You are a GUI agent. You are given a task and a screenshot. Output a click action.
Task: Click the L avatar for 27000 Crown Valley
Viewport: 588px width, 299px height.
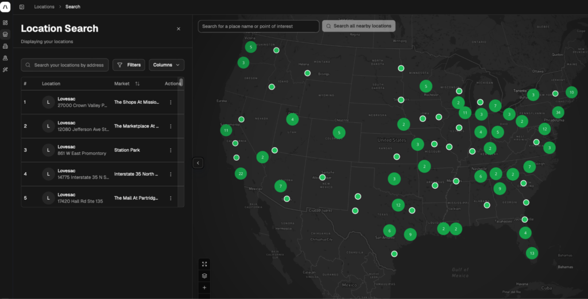tap(48, 102)
